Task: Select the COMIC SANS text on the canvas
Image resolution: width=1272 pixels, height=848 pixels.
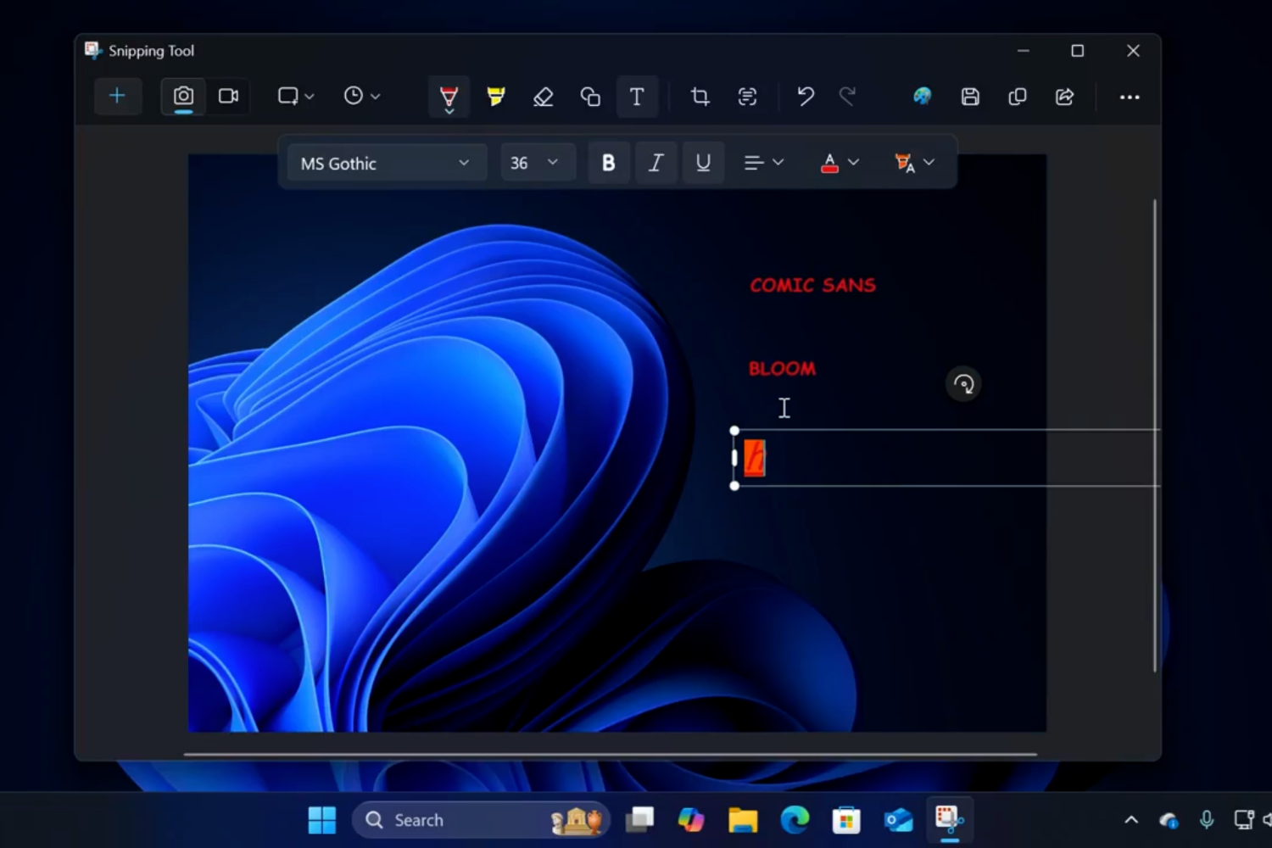Action: point(812,285)
